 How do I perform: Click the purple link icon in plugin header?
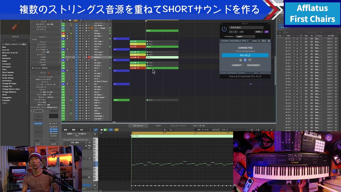(x=266, y=32)
